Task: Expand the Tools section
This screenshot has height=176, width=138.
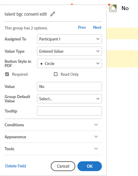Action: pyautogui.click(x=53, y=149)
